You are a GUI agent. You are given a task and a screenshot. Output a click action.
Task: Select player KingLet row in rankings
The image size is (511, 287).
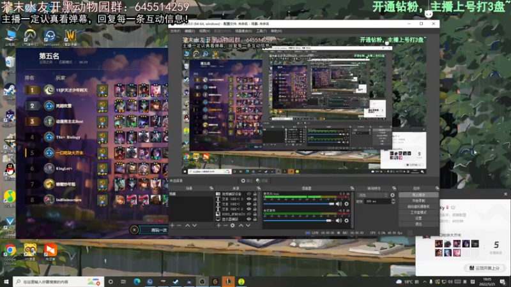click(96, 168)
